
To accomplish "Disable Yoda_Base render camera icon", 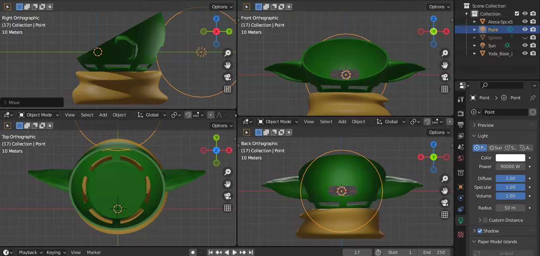I will [533, 53].
